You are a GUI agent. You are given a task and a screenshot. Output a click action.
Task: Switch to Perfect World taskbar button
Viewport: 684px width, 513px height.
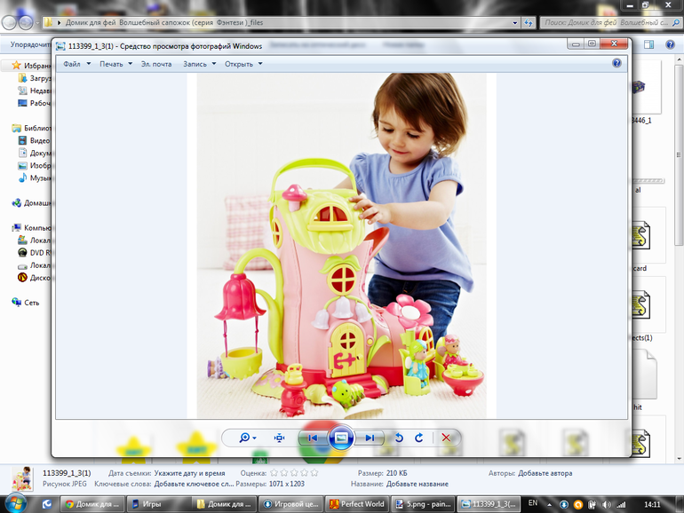tap(357, 504)
